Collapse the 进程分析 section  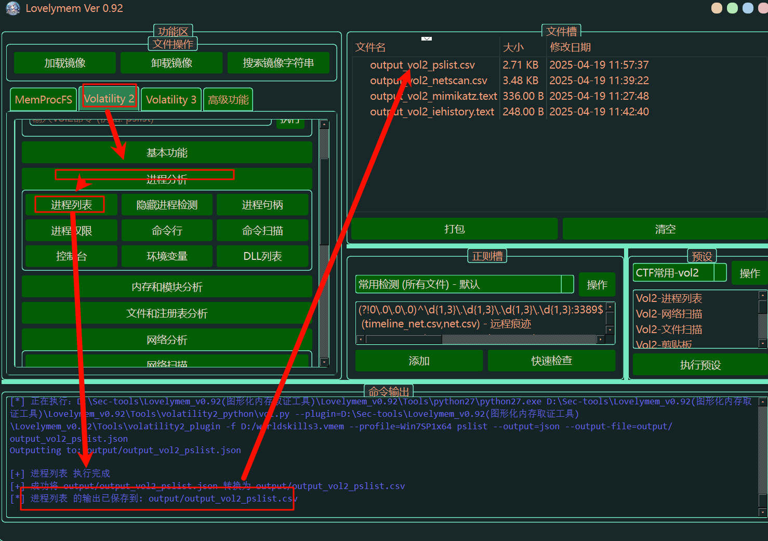(167, 178)
